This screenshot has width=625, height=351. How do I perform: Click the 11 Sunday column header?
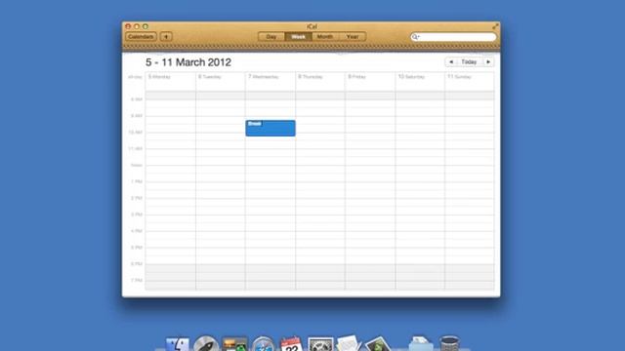pos(459,76)
